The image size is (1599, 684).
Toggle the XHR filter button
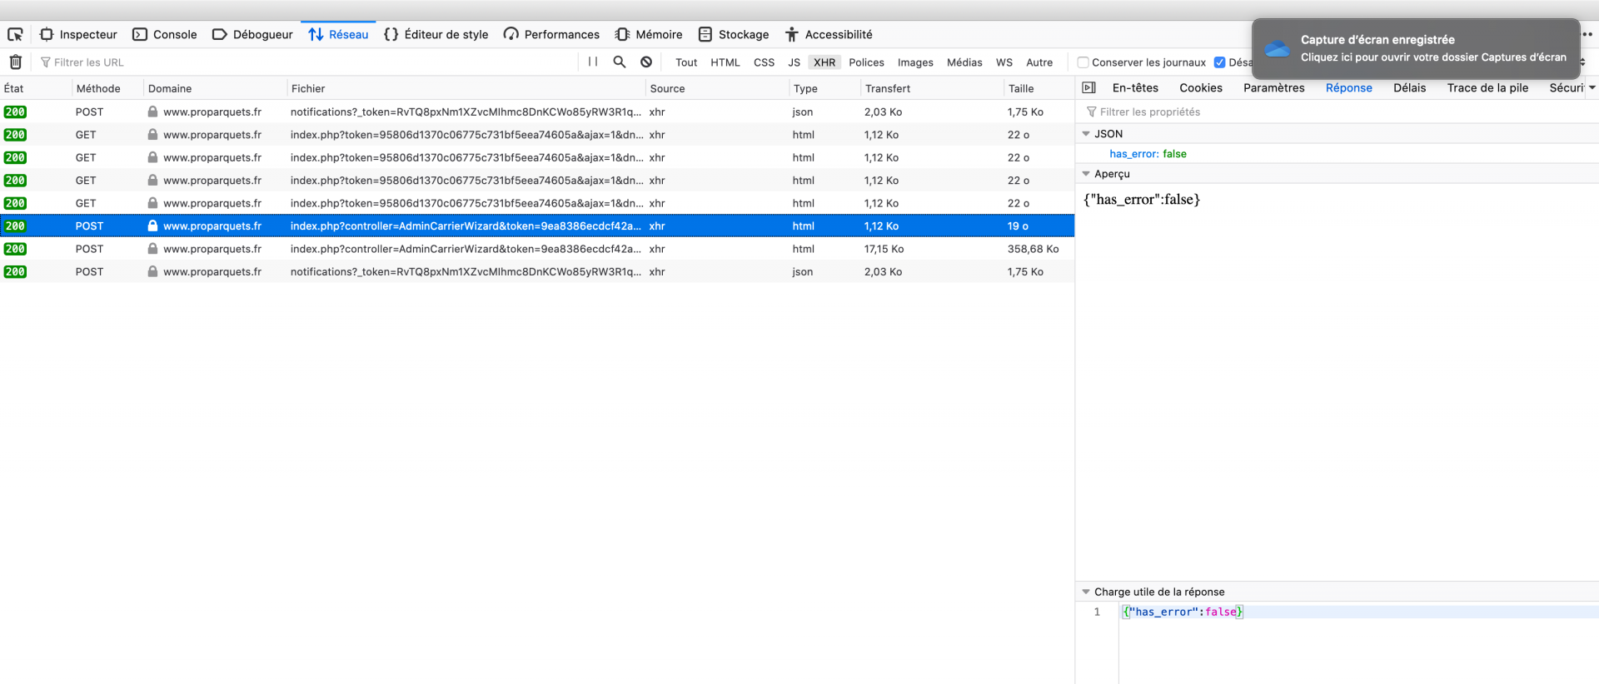tap(824, 62)
